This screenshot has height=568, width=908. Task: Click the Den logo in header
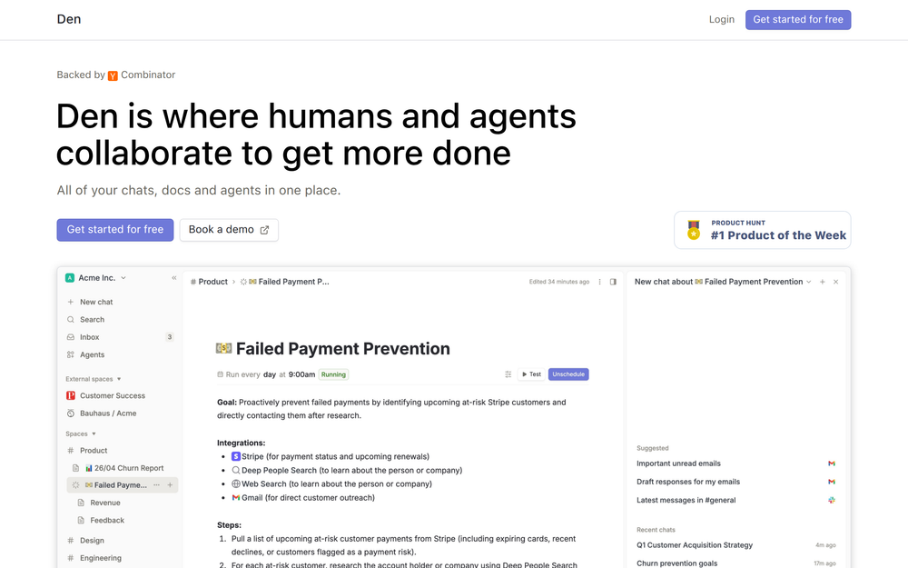tap(69, 19)
